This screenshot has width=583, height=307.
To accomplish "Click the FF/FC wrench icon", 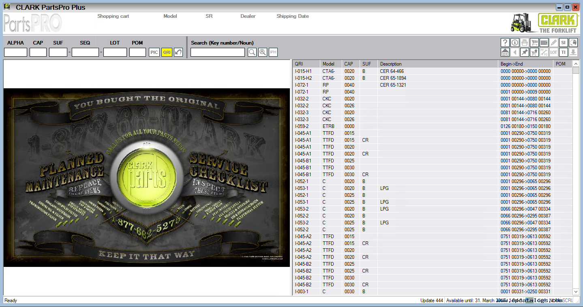I will [x=544, y=52].
